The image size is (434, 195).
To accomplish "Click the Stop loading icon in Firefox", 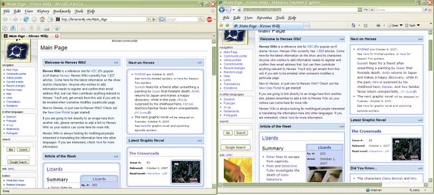I will tap(34, 19).
